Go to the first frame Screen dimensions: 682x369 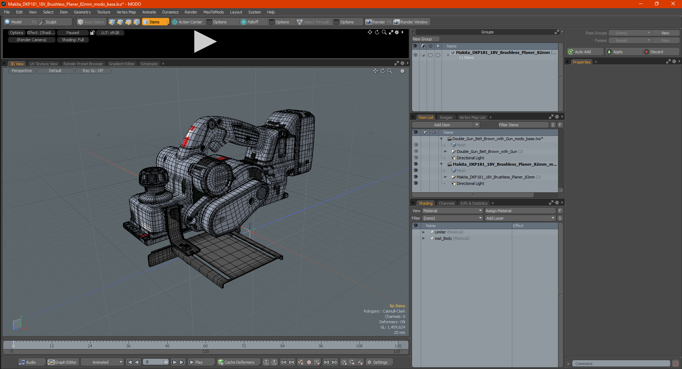[x=129, y=362]
